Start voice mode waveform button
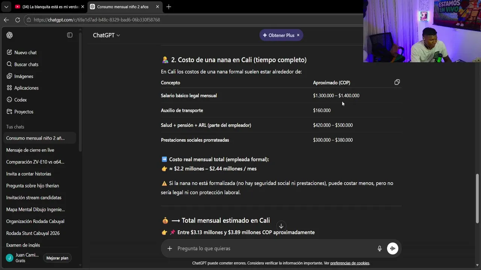The width and height of the screenshot is (481, 270). pos(393,248)
